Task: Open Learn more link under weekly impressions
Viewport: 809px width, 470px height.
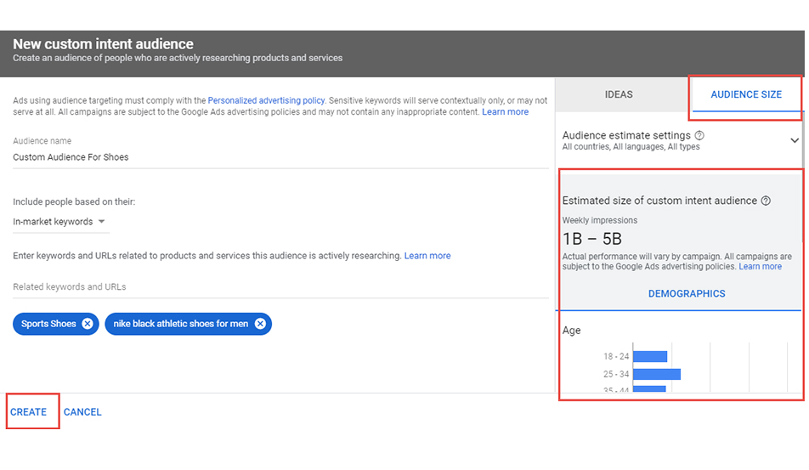Action: pyautogui.click(x=760, y=266)
